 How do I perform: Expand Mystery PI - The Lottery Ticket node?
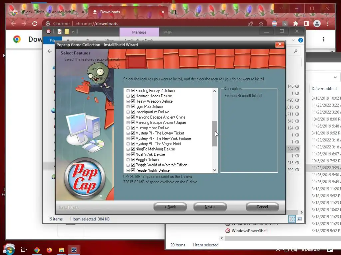tap(128, 133)
